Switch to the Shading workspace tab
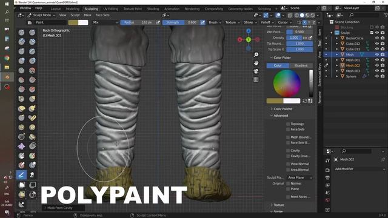The width and height of the screenshot is (388, 218). [153, 8]
